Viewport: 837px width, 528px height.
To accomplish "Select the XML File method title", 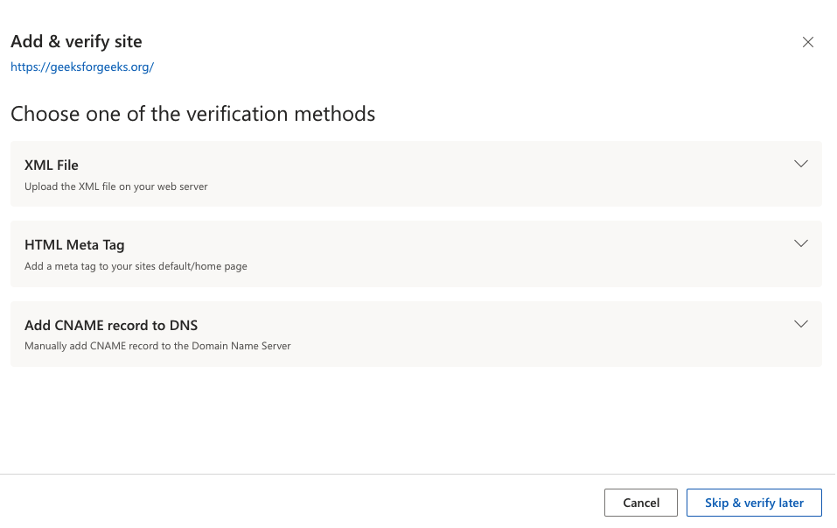I will pyautogui.click(x=52, y=165).
